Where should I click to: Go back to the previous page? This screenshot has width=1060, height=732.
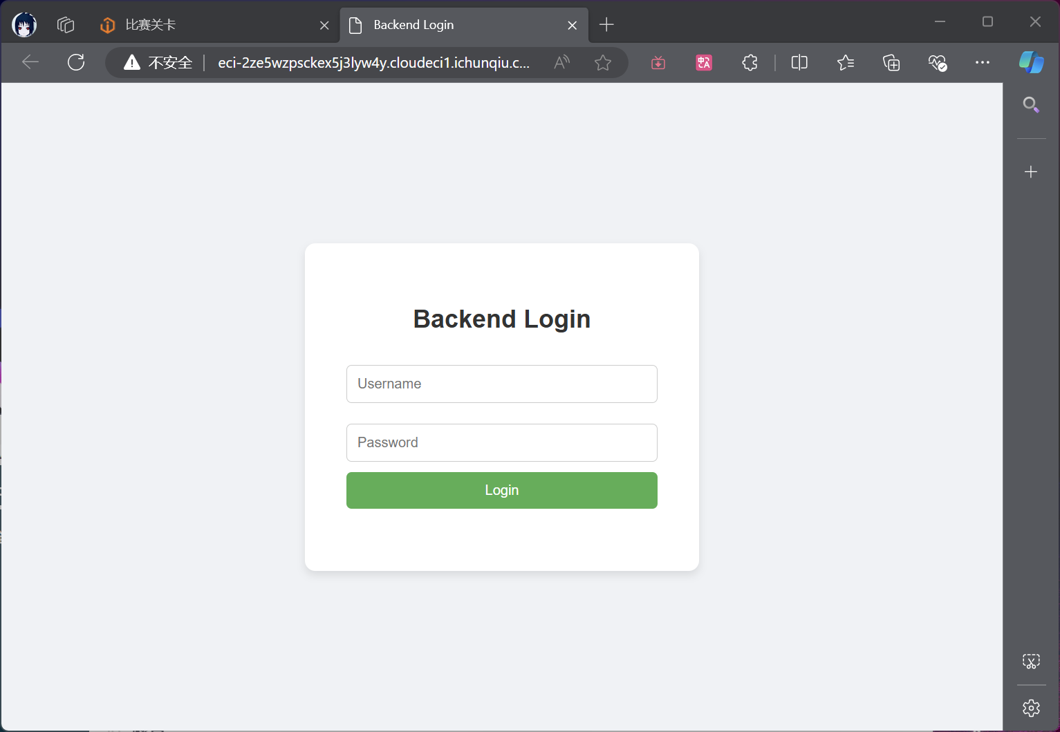30,62
